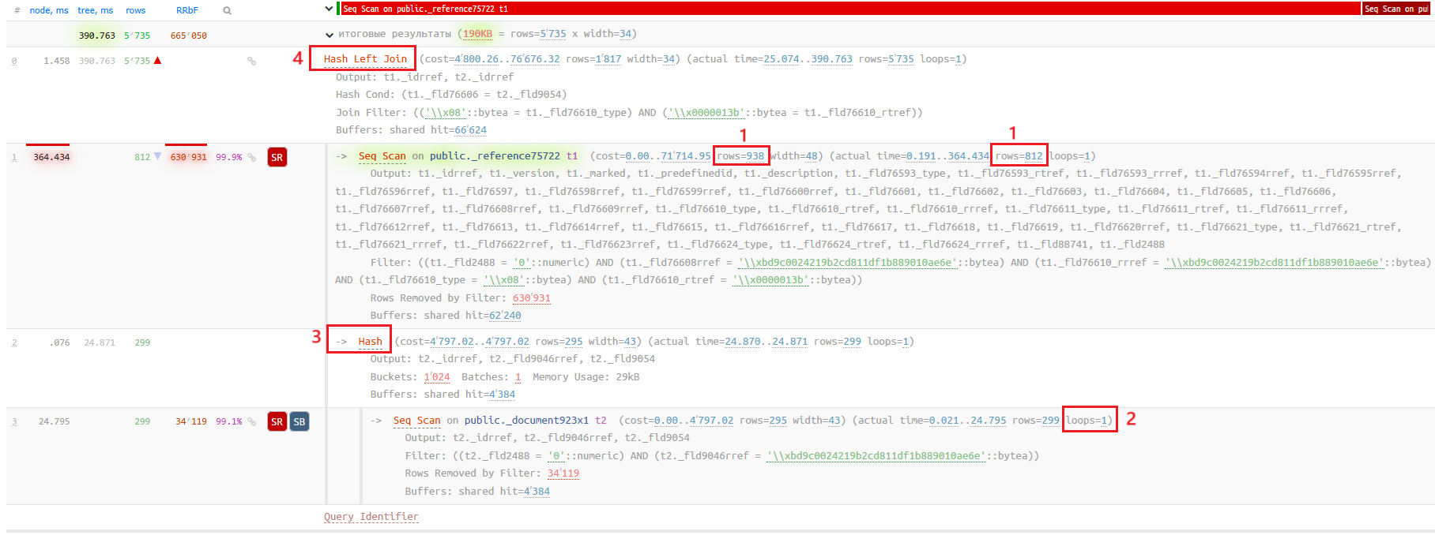Sort by the RRbF column header
The height and width of the screenshot is (535, 1435).
(x=187, y=10)
